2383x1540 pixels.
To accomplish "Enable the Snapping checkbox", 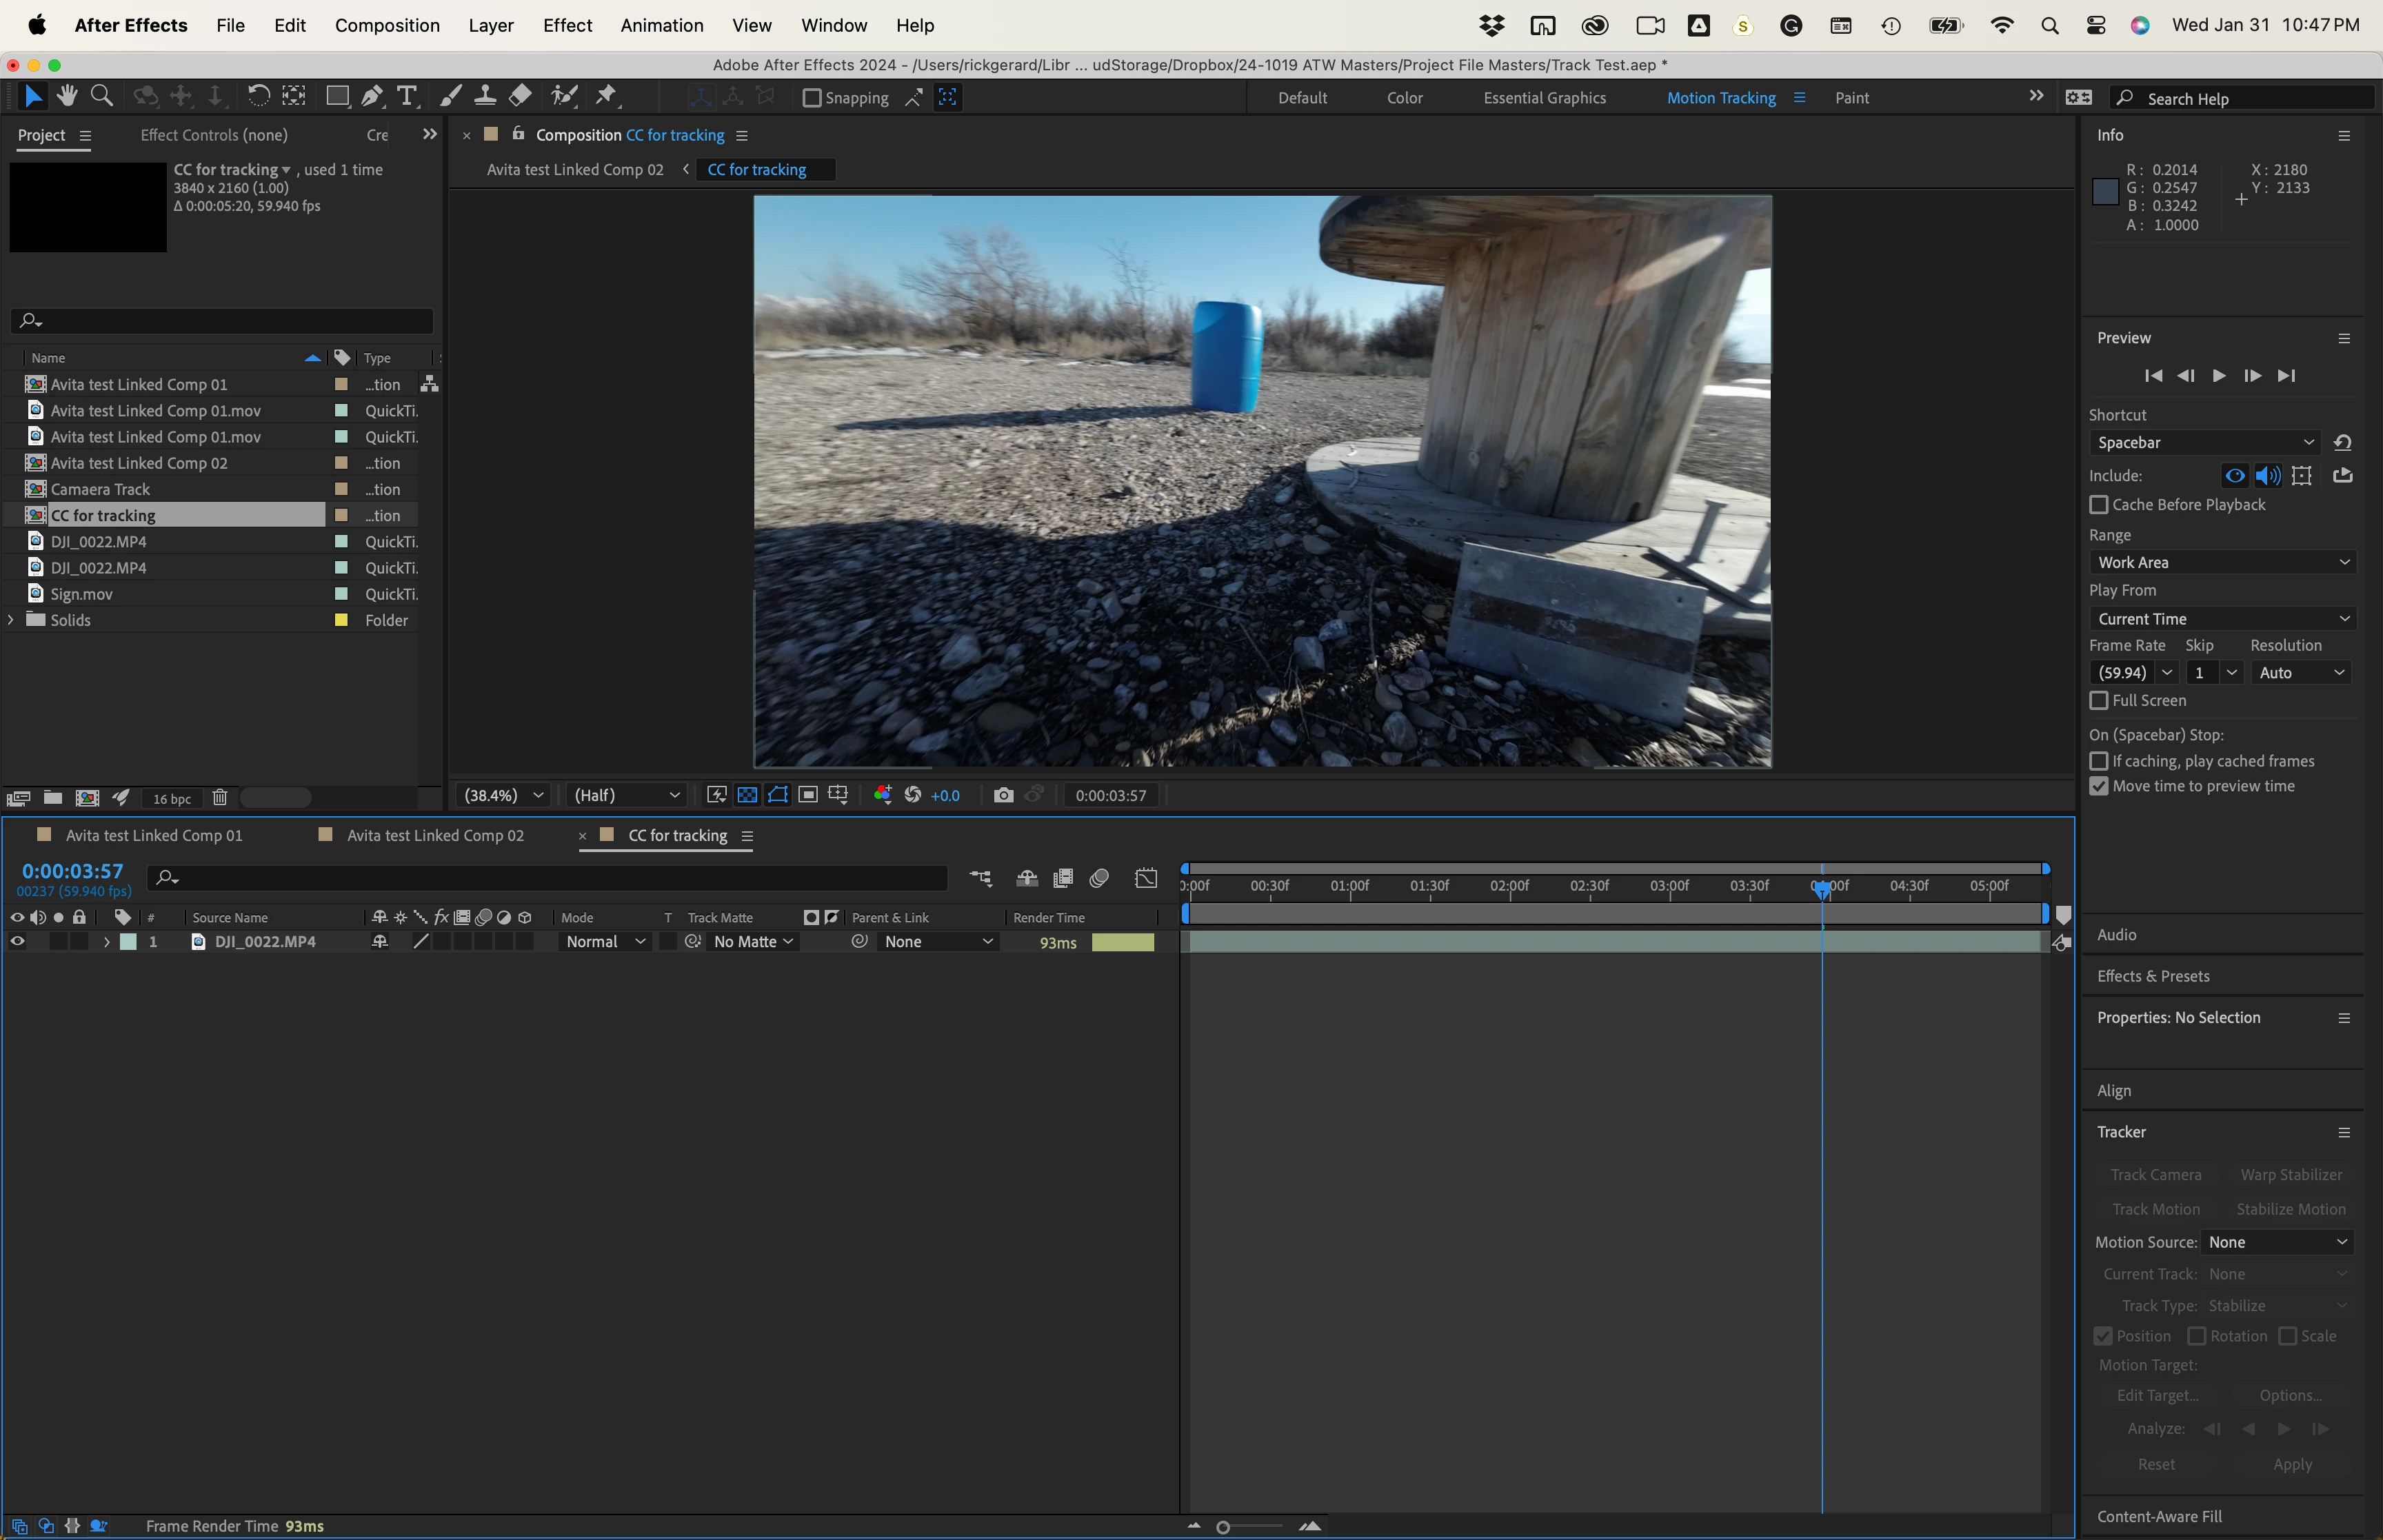I will (812, 98).
